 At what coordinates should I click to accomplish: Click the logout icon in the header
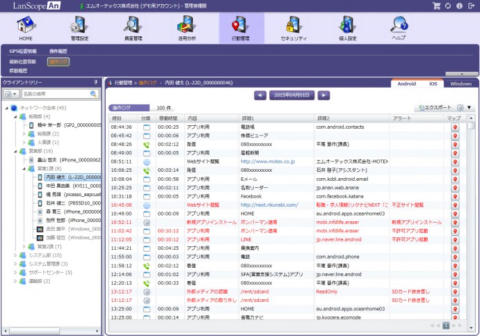pyautogui.click(x=471, y=6)
